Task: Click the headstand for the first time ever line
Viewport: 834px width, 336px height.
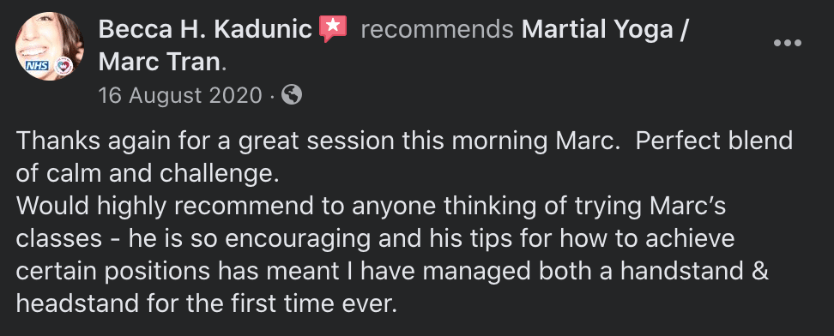Action: 207,304
